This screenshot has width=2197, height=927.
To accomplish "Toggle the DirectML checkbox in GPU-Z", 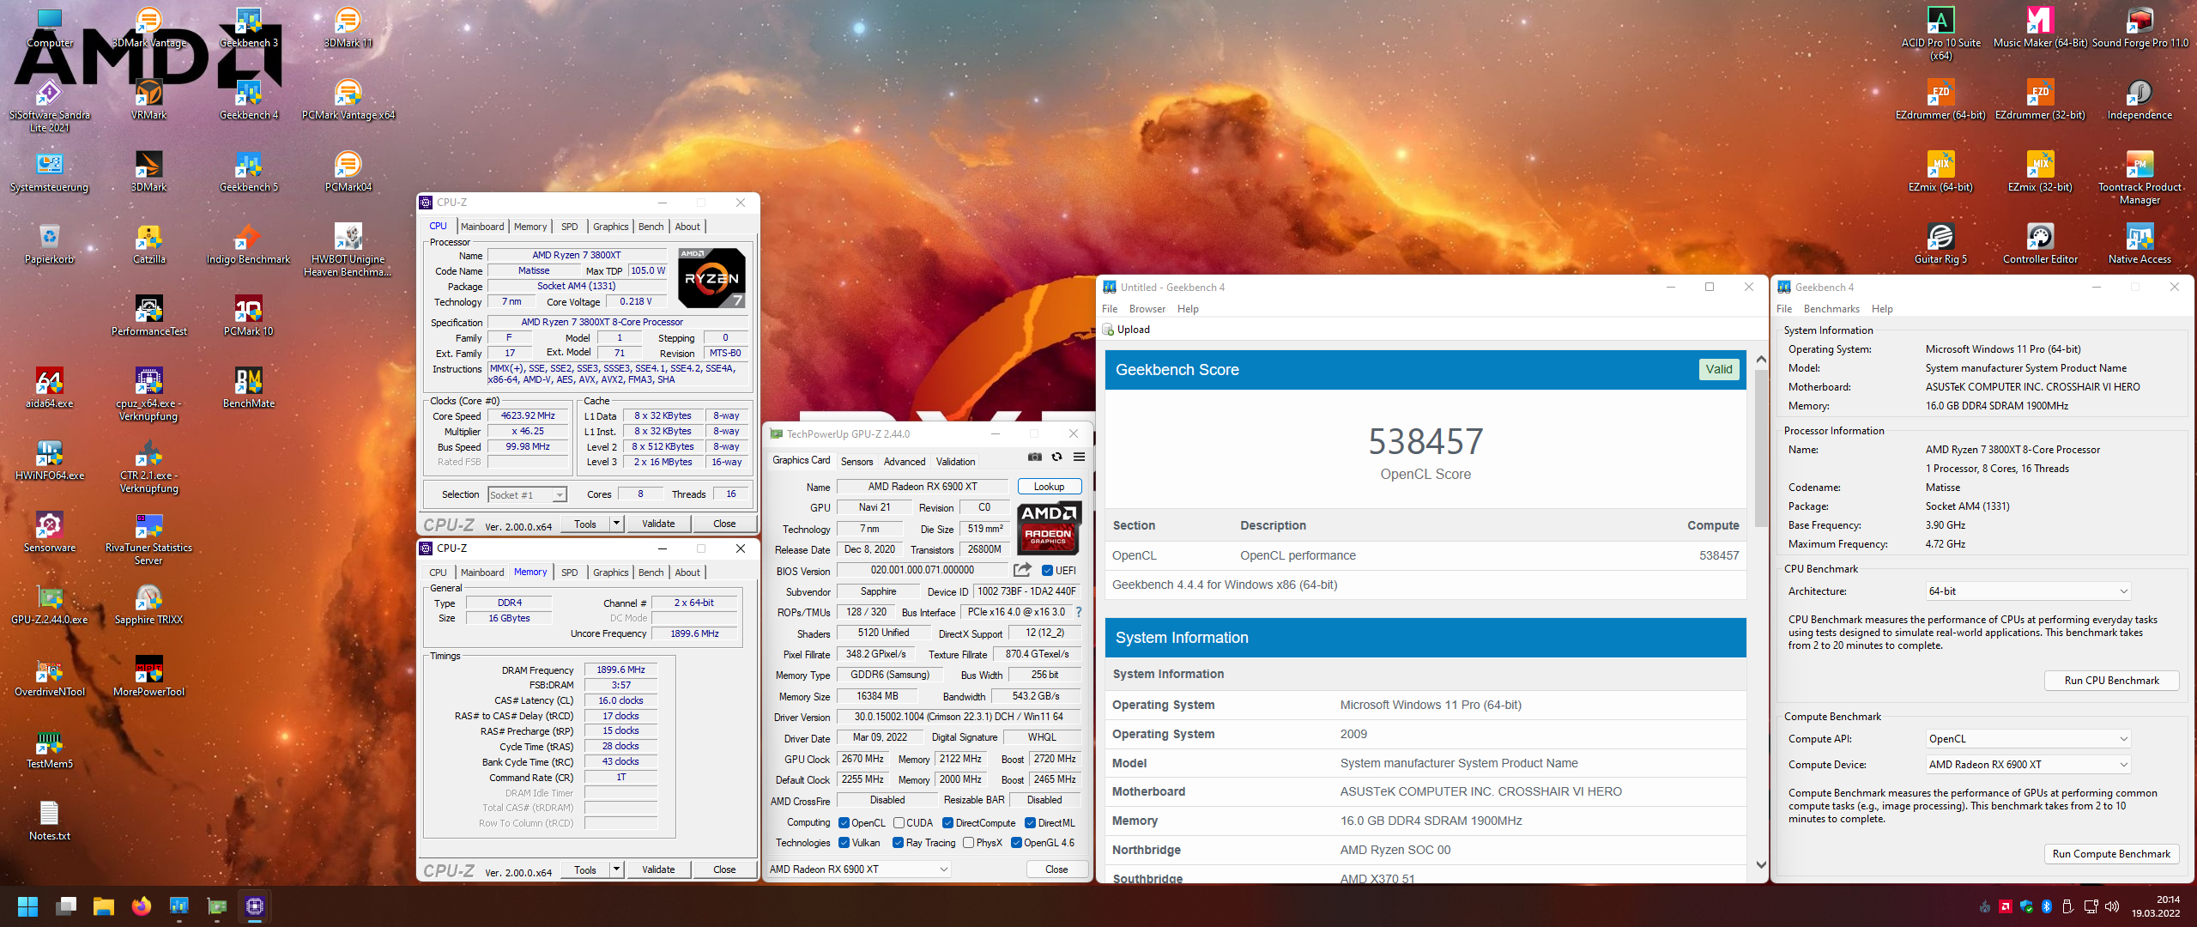I will pos(1030,823).
